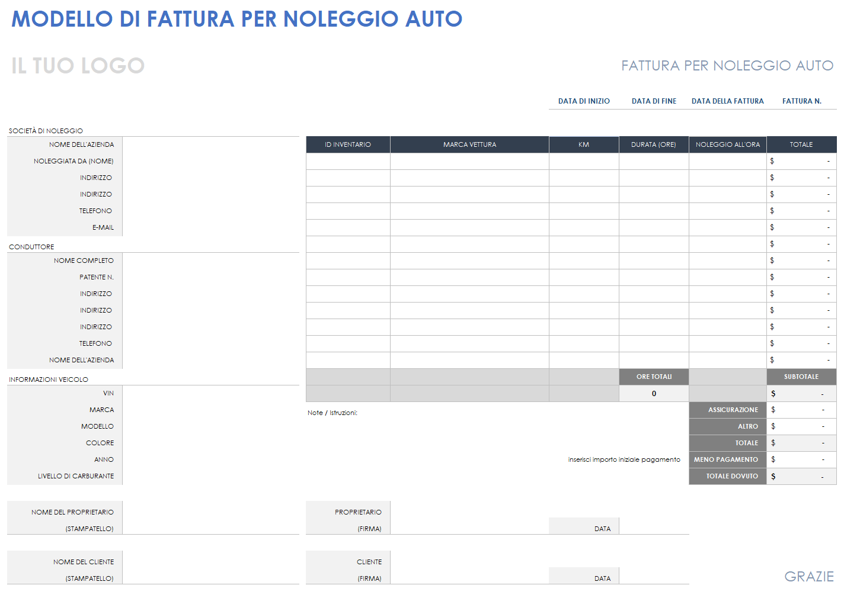Click the 'FATTURA N.' header

click(x=801, y=101)
